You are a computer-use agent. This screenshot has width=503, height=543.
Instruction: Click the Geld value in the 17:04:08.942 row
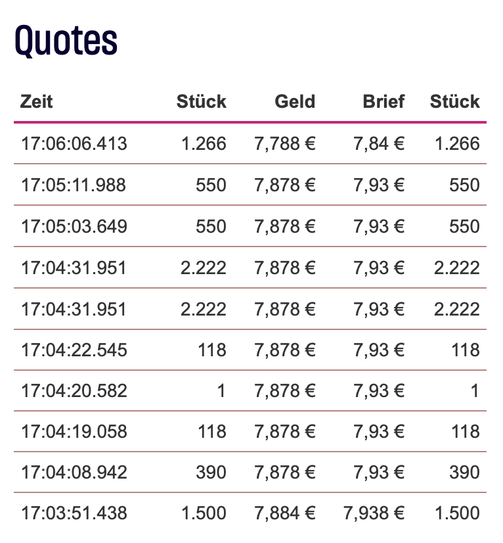click(x=285, y=473)
